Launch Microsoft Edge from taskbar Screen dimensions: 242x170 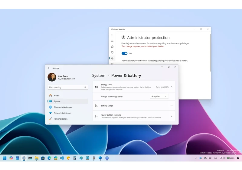(x=49, y=158)
